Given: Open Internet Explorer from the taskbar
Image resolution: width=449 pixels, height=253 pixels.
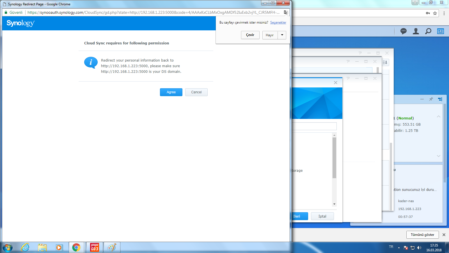Looking at the screenshot, I should (25, 247).
